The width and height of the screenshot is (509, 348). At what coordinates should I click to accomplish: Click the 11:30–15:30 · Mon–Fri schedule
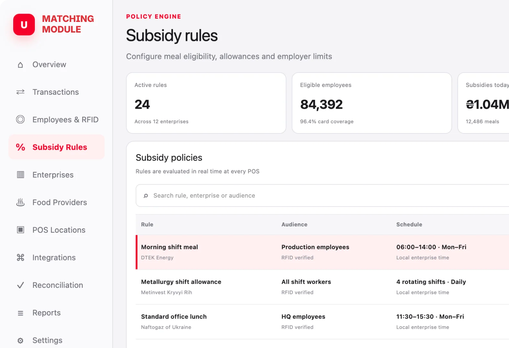(x=430, y=317)
